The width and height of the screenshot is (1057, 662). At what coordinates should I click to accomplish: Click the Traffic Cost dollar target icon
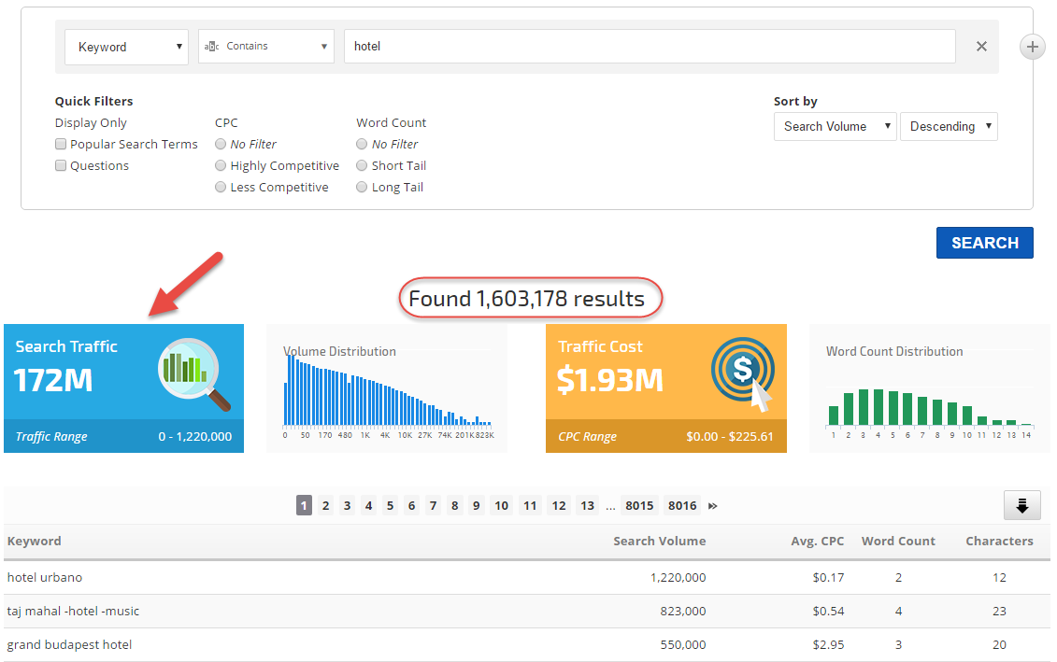pos(744,373)
